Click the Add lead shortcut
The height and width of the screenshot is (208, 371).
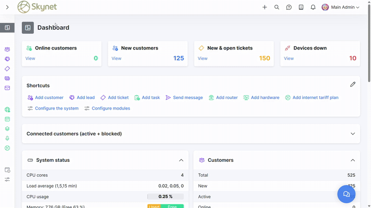coord(82,98)
